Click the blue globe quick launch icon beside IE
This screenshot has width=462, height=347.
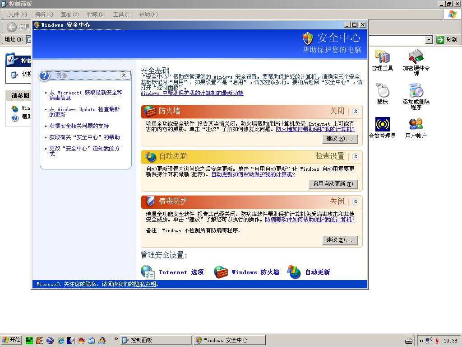pos(50,341)
